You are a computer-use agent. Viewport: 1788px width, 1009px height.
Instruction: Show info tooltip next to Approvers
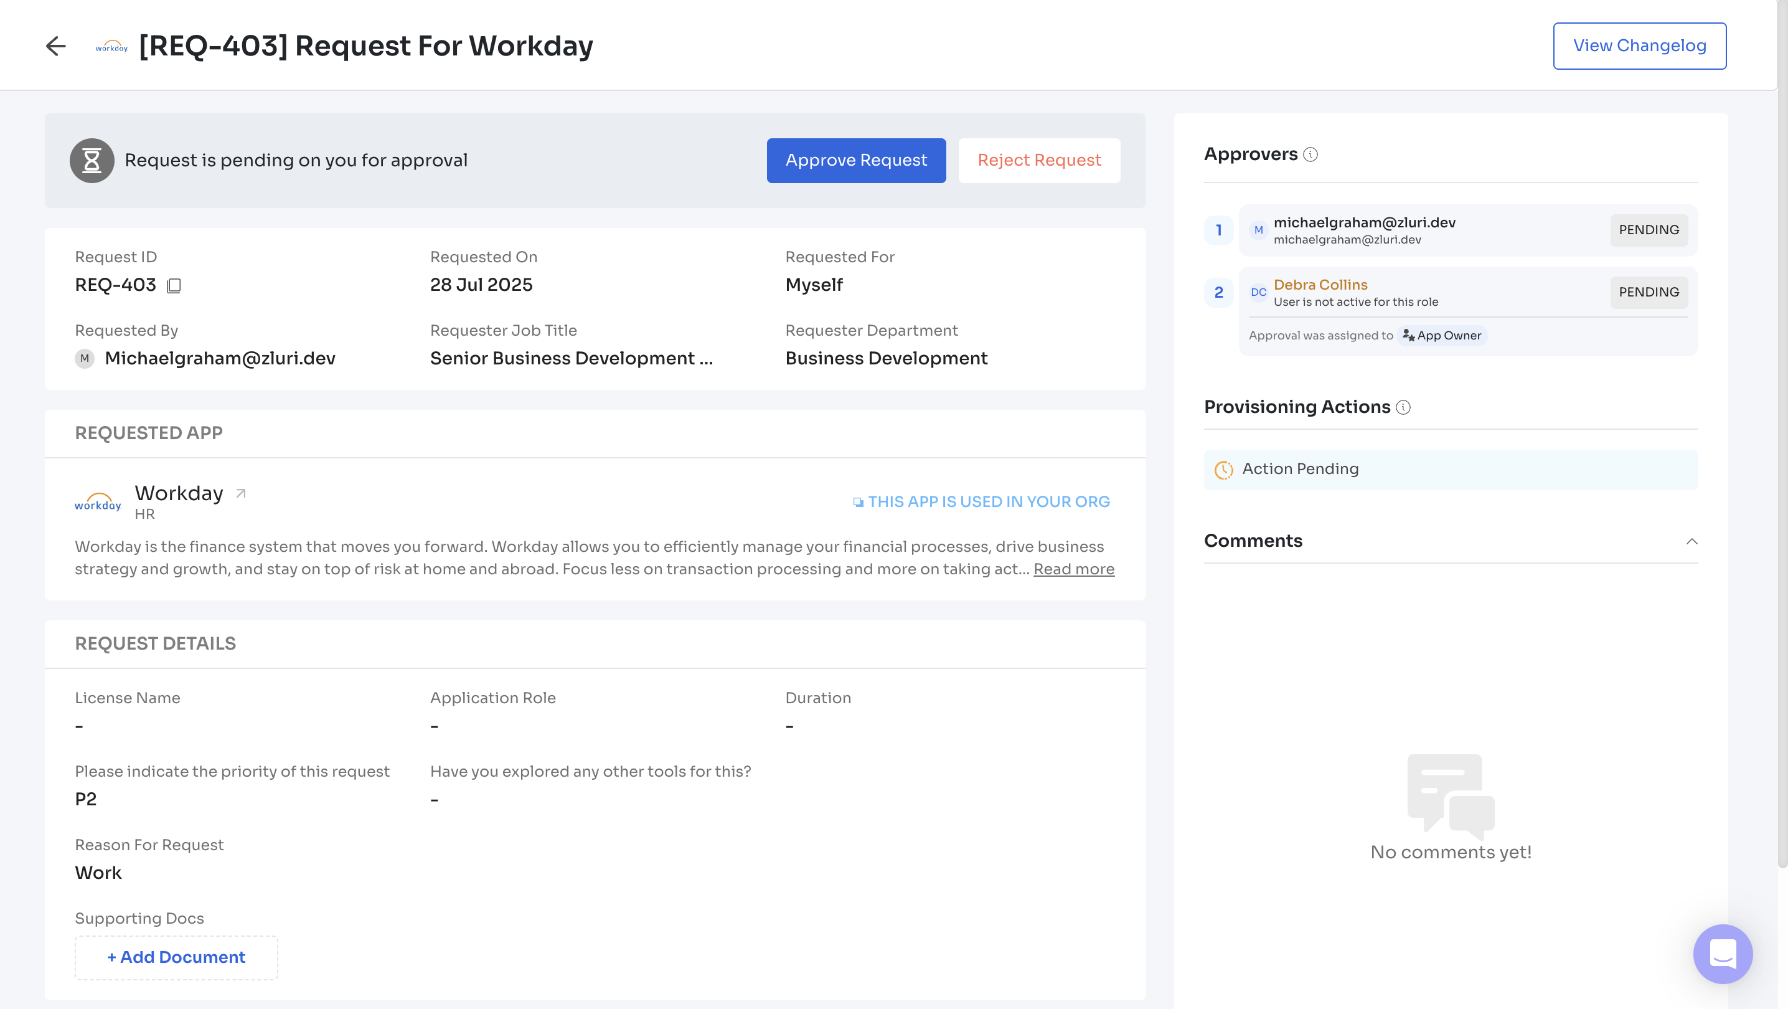1310,154
